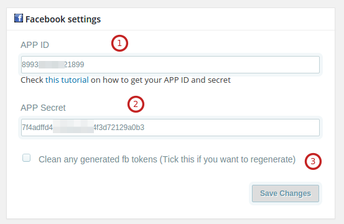Click the Save Changes button

(x=286, y=194)
